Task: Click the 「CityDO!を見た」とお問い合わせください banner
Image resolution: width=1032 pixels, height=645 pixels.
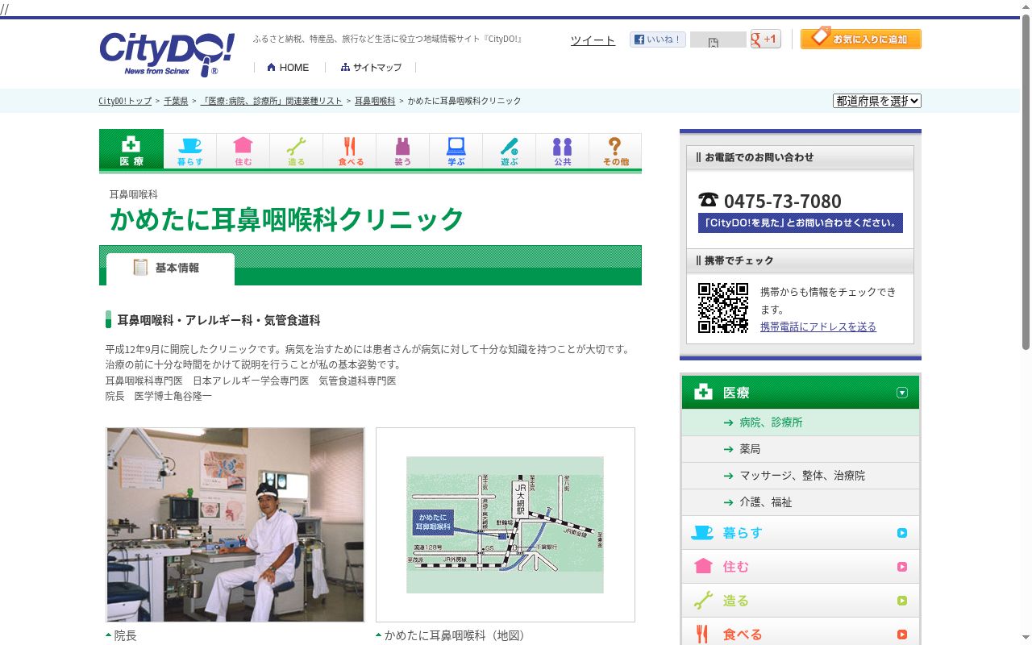Action: (801, 223)
